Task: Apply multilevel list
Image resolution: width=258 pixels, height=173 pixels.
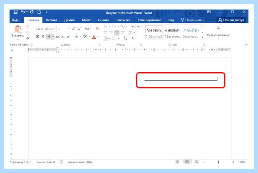Action: pyautogui.click(x=123, y=27)
